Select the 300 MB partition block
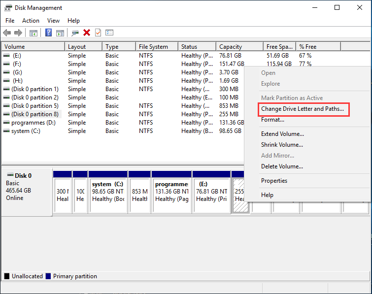The width and height of the screenshot is (372, 294). coord(63,192)
